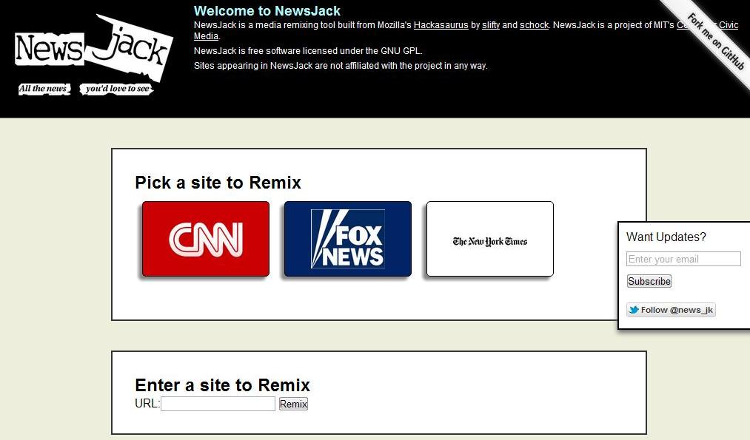Click into the URL input field

pos(218,404)
